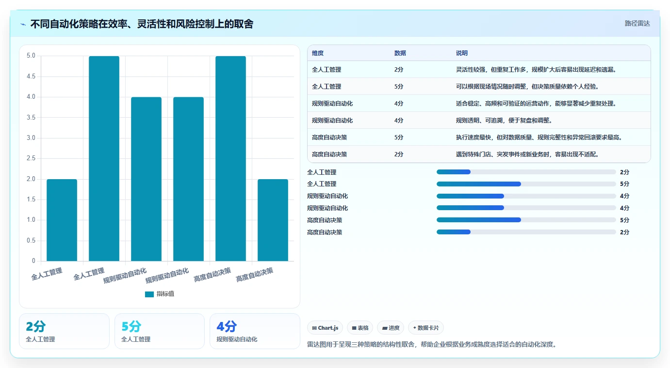This screenshot has height=368, width=670.
Task: Click the row text starting with 适合稳定、高频
Action: [x=536, y=104]
